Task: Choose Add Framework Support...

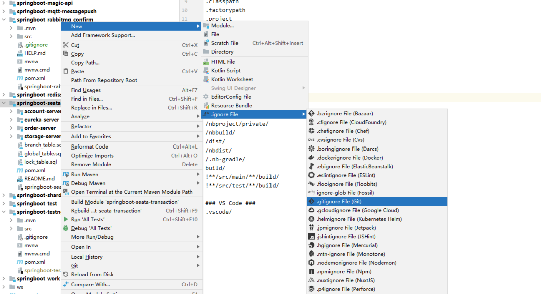Action: tap(131, 35)
